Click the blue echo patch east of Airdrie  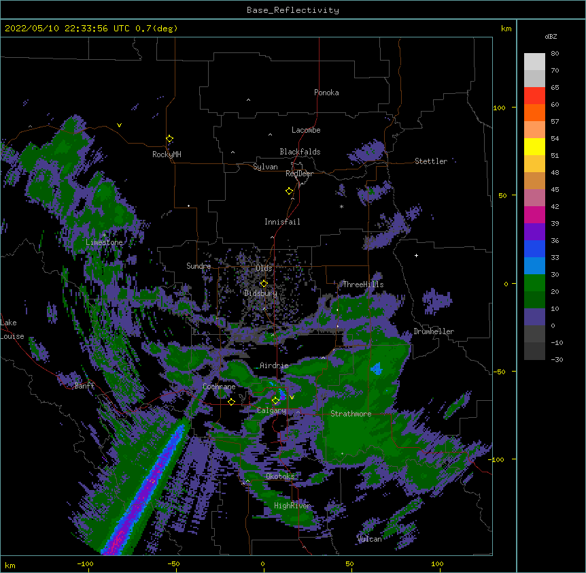377,369
